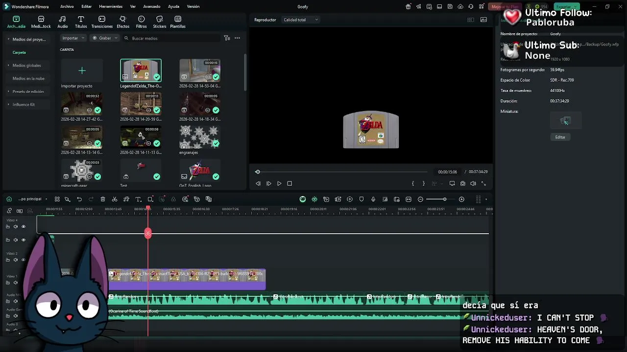Click the voiceover microphone icon

pos(373,199)
